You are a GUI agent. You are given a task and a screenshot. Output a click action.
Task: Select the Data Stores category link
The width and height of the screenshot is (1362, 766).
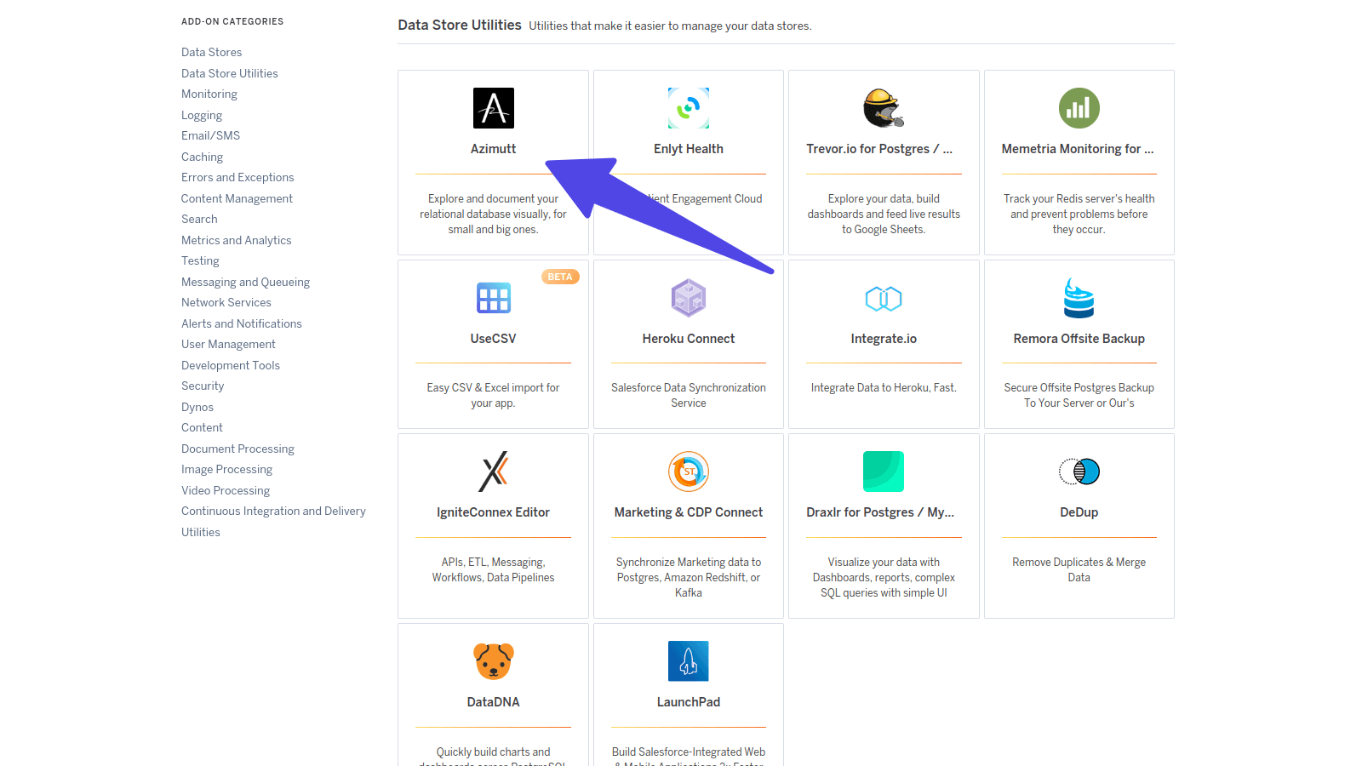click(211, 52)
